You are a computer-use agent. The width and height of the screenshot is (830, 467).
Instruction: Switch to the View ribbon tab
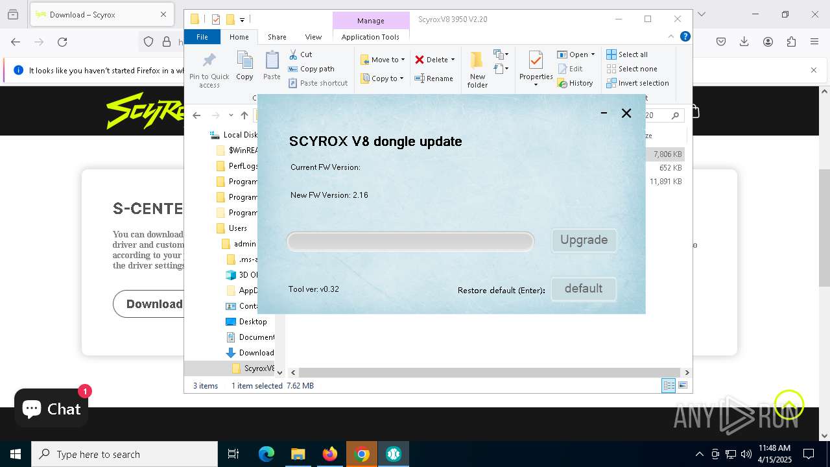[x=313, y=37]
